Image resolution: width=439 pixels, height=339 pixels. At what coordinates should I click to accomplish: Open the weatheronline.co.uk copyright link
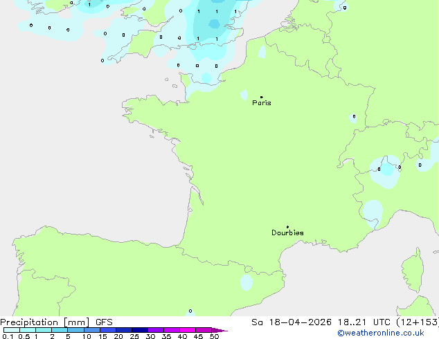click(x=381, y=333)
